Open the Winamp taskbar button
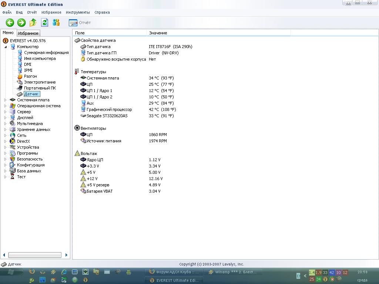 click(232, 272)
